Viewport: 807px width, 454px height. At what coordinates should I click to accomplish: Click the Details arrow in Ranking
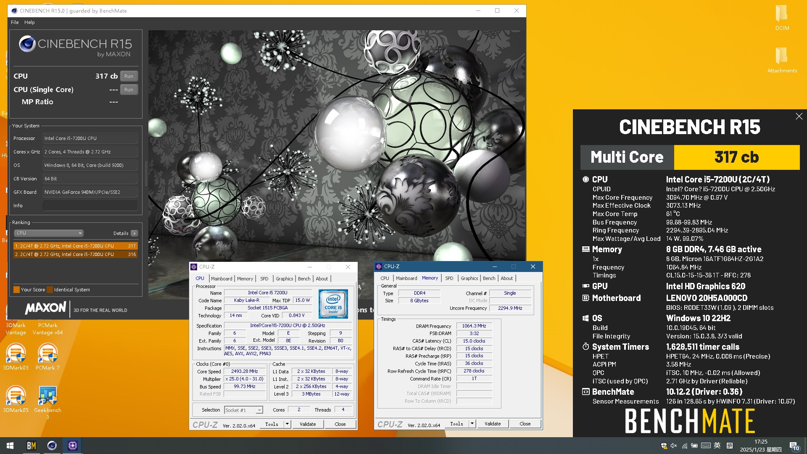click(134, 233)
